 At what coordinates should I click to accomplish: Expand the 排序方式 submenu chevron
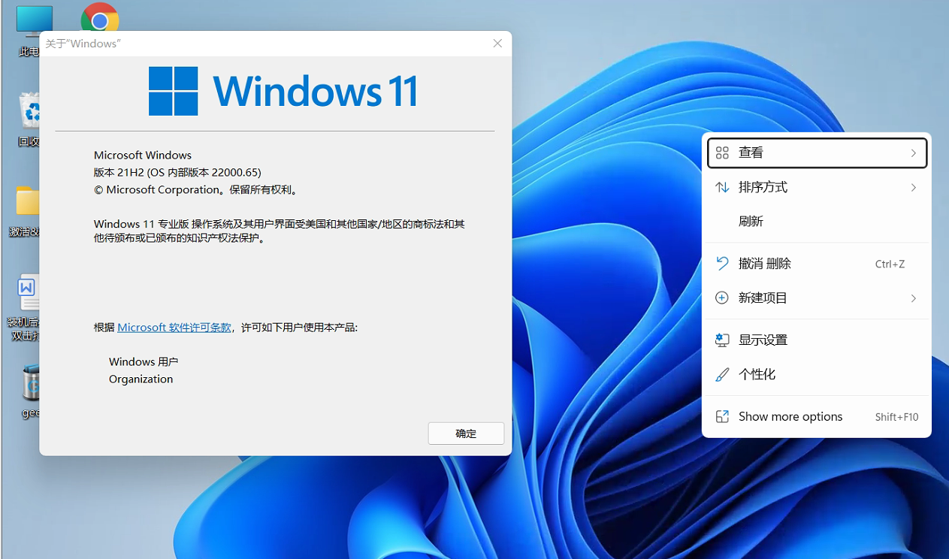click(x=913, y=188)
